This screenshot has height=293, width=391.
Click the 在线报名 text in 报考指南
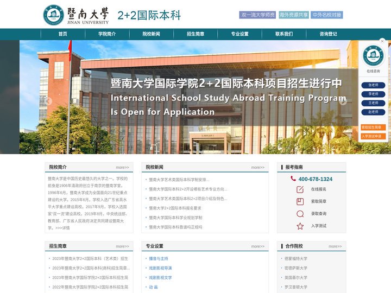click(318, 189)
